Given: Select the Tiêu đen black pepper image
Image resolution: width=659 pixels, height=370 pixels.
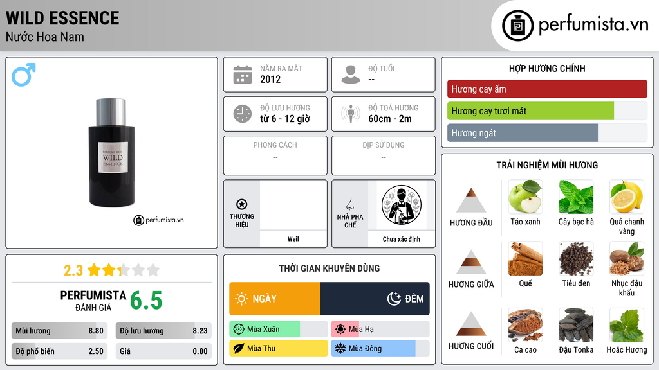Looking at the screenshot, I should [576, 258].
